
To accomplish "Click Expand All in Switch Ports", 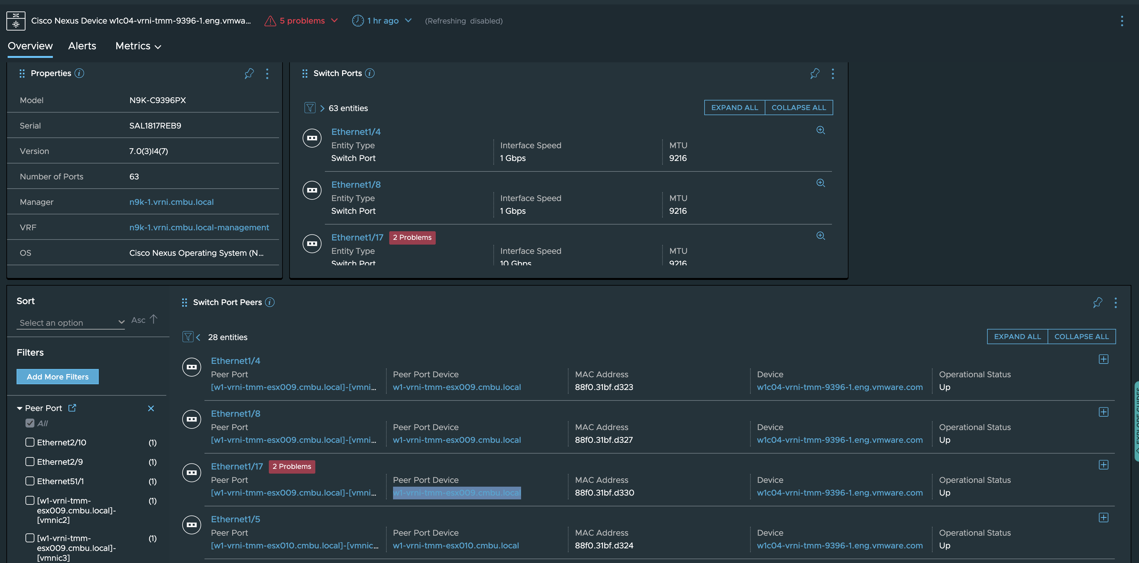I will 734,108.
